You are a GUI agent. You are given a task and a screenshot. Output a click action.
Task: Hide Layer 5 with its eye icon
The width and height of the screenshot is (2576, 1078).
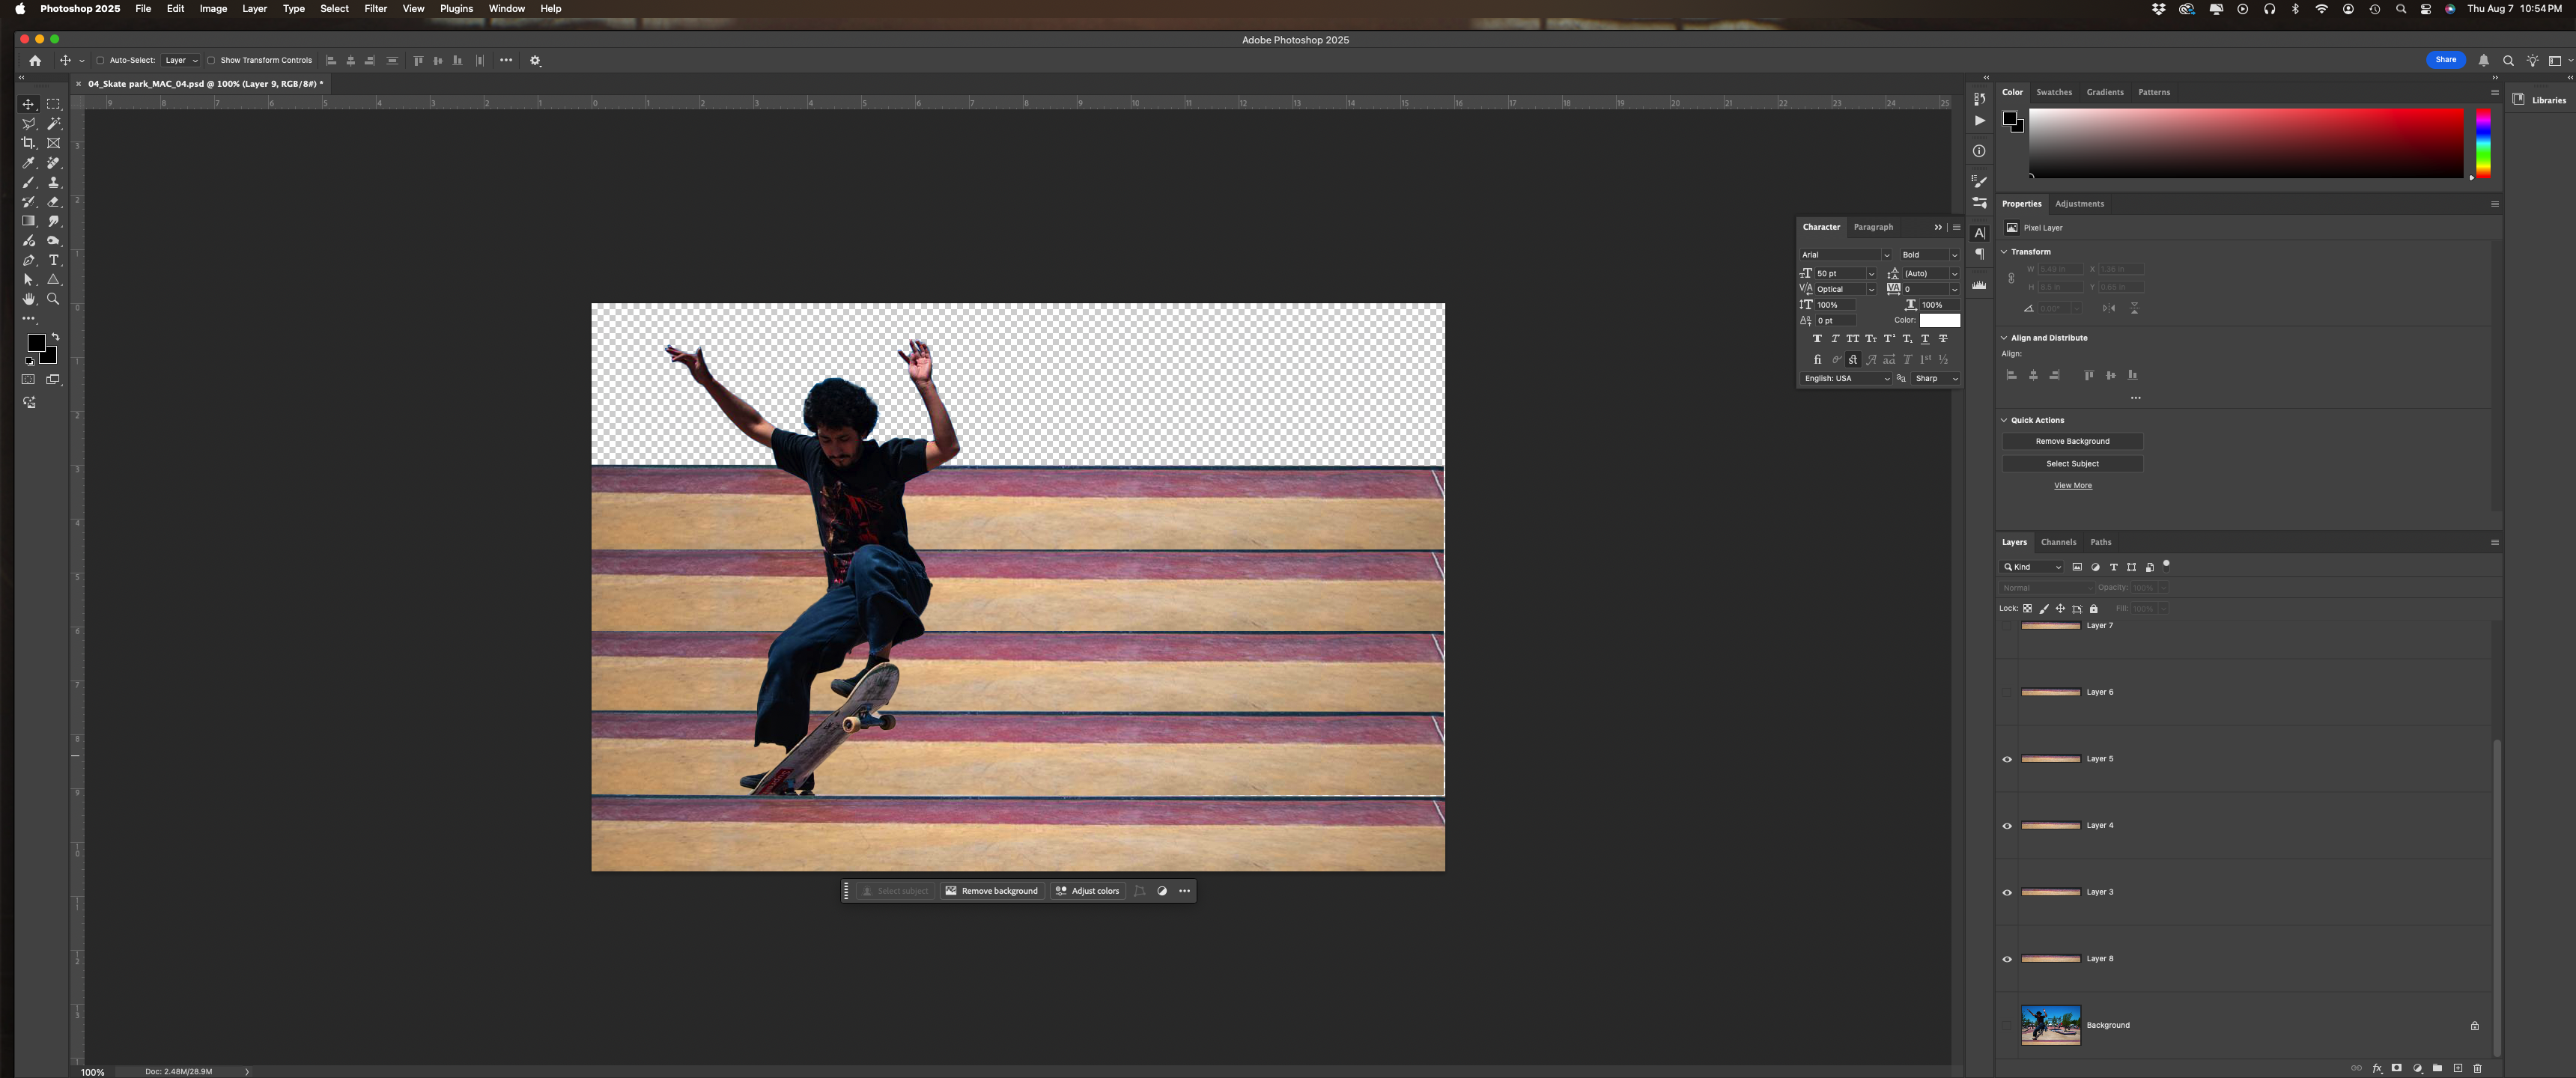click(x=2006, y=759)
